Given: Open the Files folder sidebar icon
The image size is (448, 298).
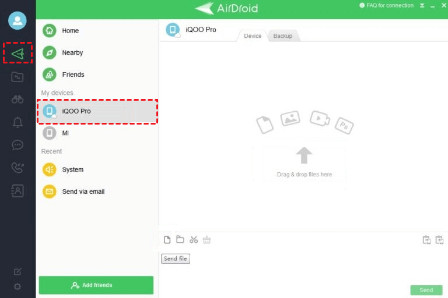Looking at the screenshot, I should [x=17, y=77].
